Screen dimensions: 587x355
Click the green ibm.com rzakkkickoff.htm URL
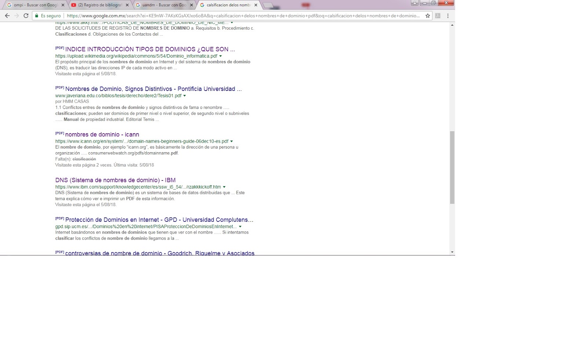pos(138,187)
